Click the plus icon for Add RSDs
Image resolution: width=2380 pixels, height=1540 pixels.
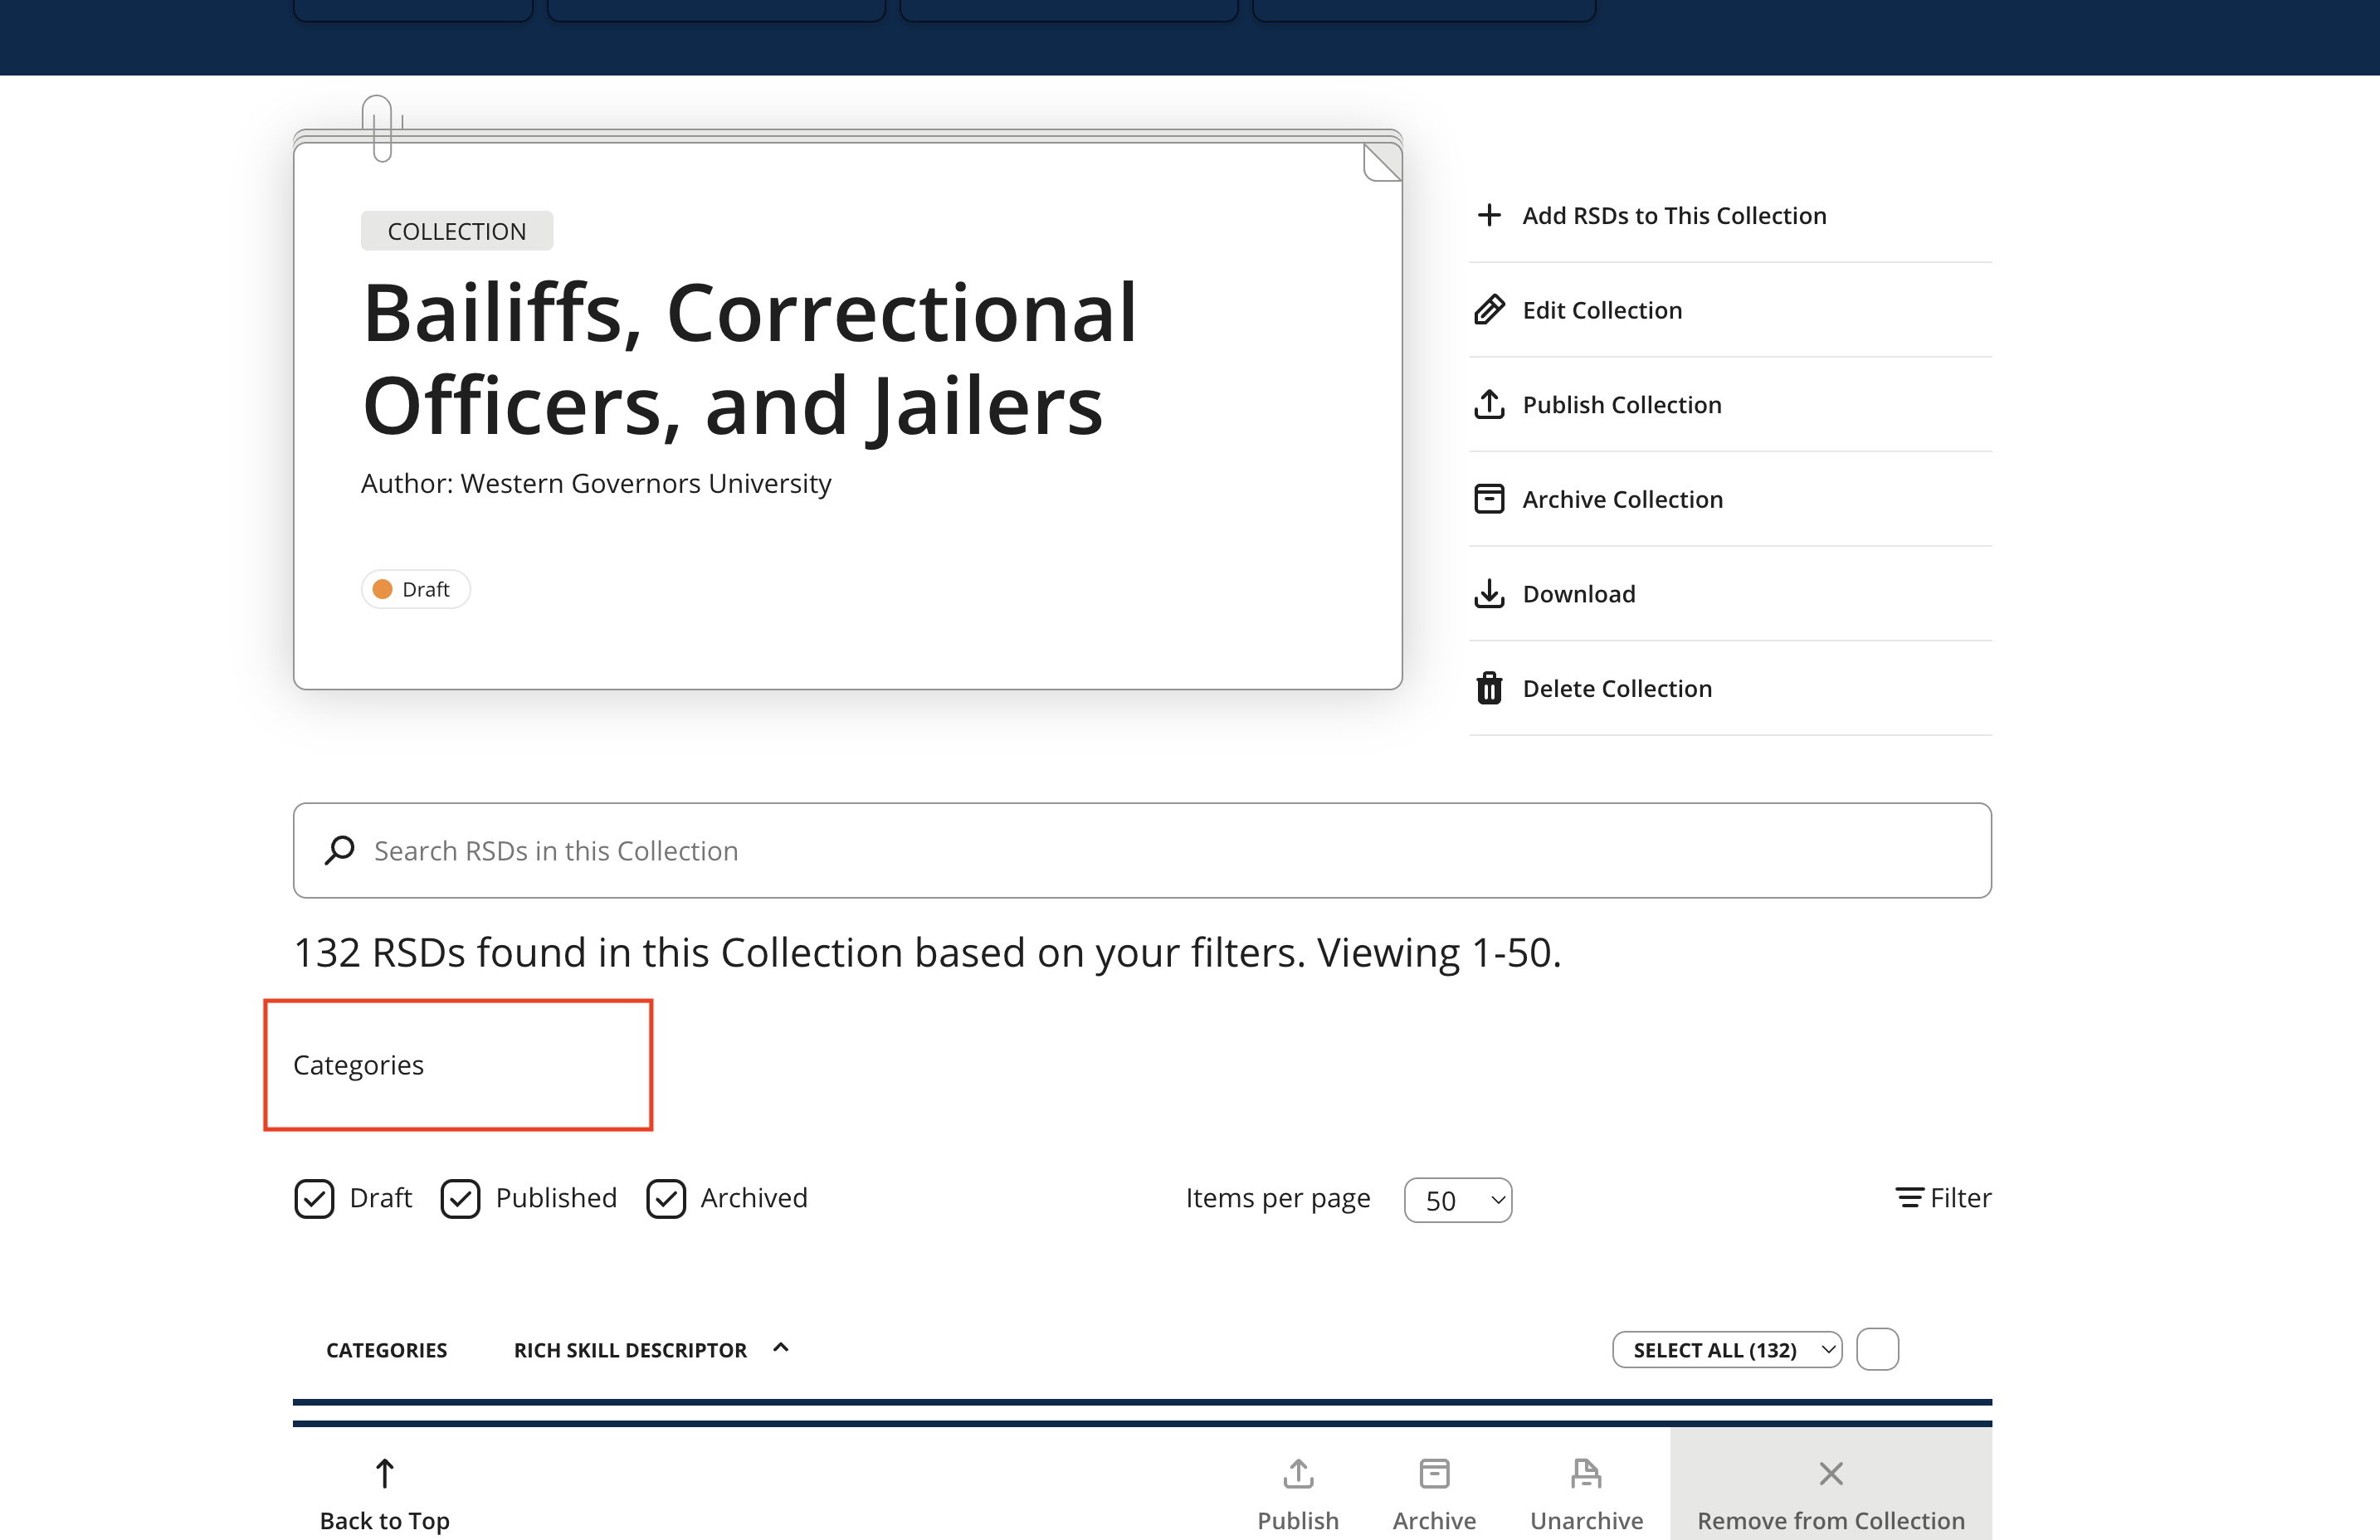click(1489, 215)
